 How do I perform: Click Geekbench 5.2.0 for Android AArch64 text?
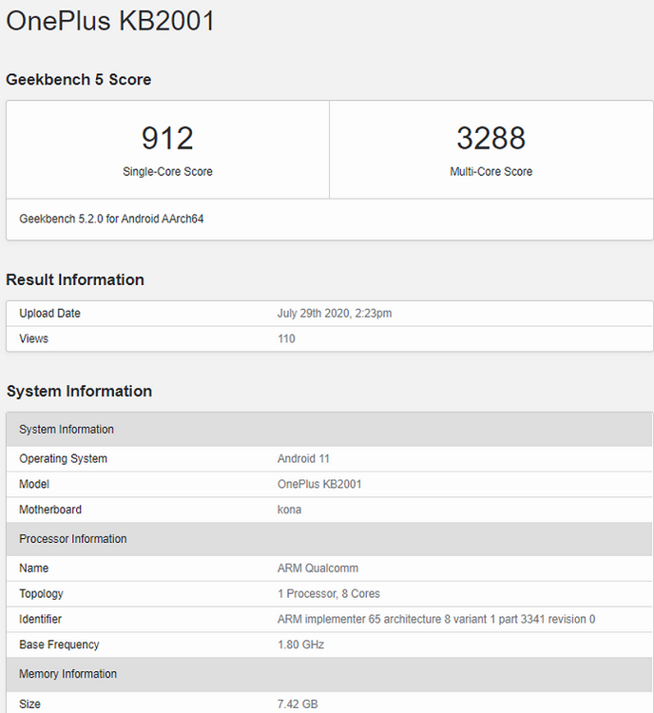pyautogui.click(x=111, y=219)
